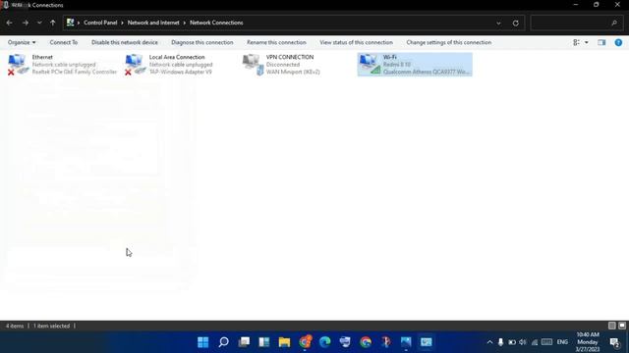Click the search magnifier icon
This screenshot has height=353, width=629.
tap(614, 24)
